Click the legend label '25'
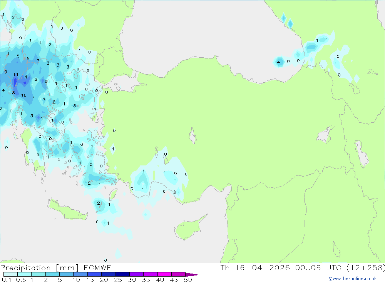Screen dimensions: 385x282 click(118, 280)
